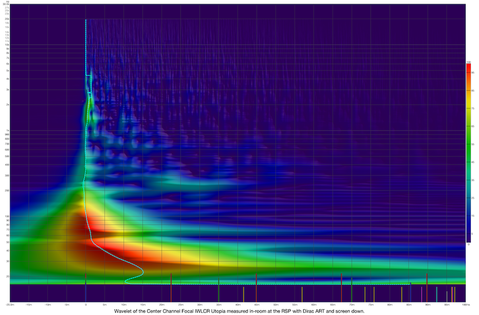Click the cyan curve step near 4 kHz
The width and height of the screenshot is (479, 315).
coord(89,76)
